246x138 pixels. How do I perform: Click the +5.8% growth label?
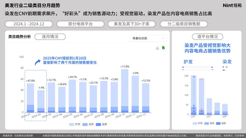(x=114, y=79)
